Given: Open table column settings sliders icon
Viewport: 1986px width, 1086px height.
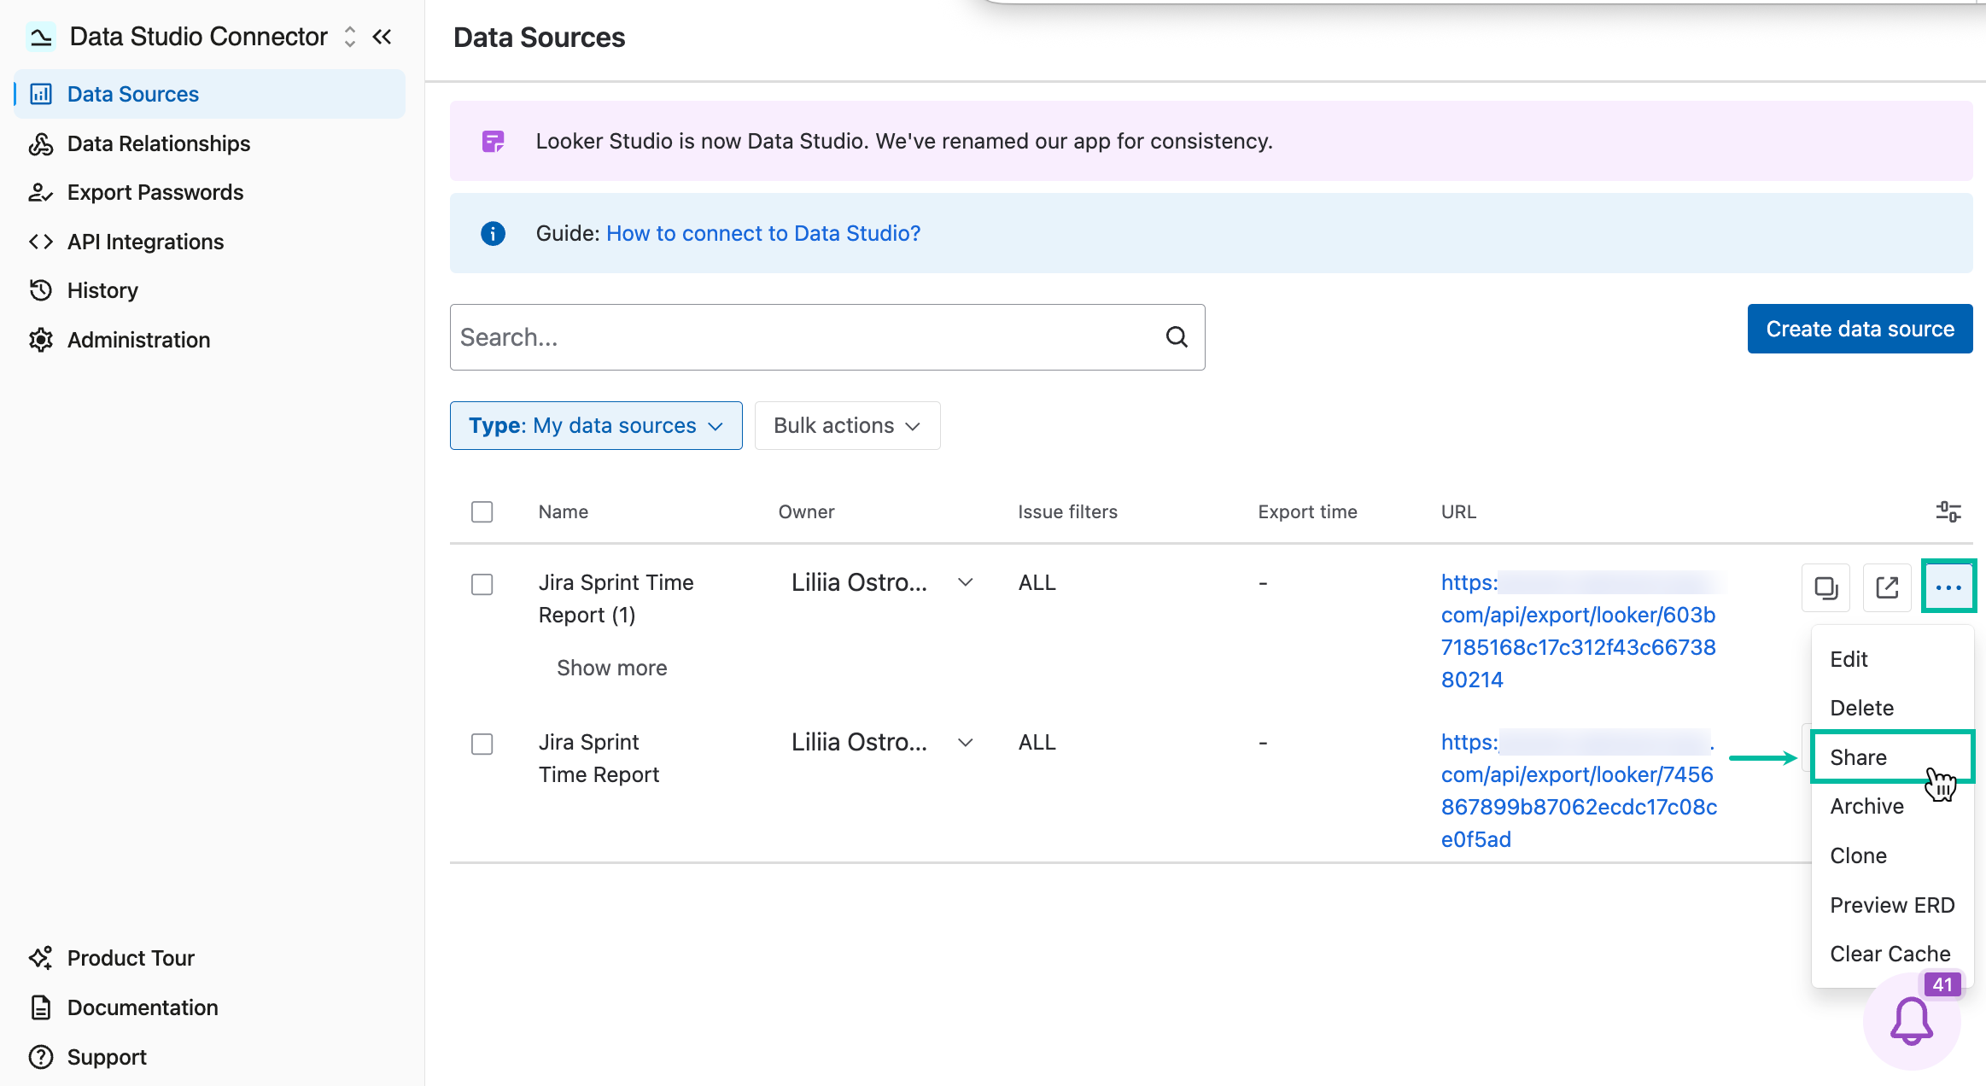Looking at the screenshot, I should click(1948, 511).
